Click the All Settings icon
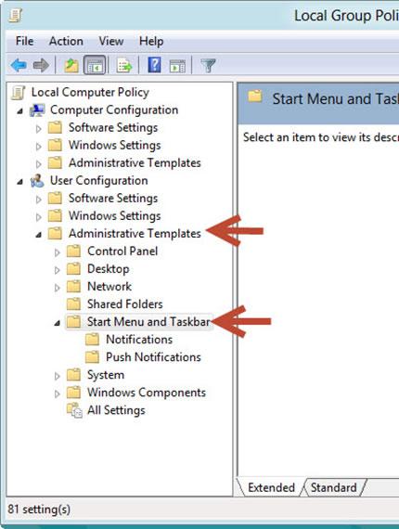399x529 pixels. coord(74,410)
